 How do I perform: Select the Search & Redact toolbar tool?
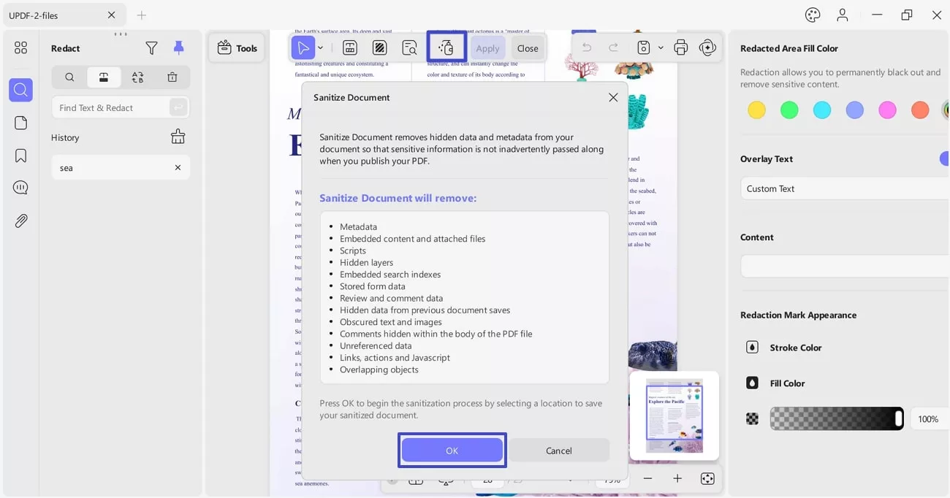click(x=408, y=47)
